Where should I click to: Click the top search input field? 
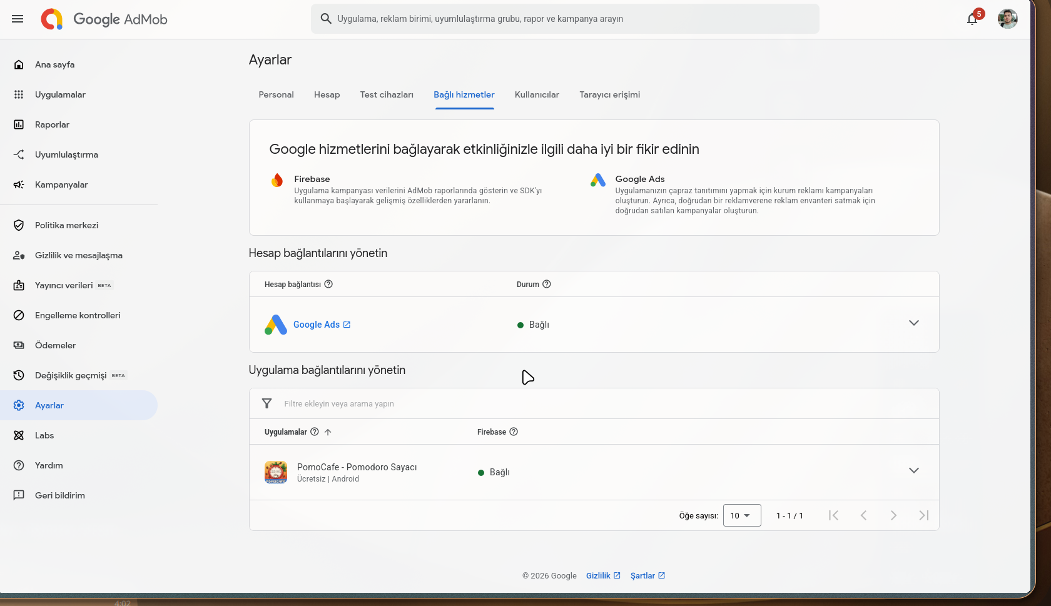565,19
